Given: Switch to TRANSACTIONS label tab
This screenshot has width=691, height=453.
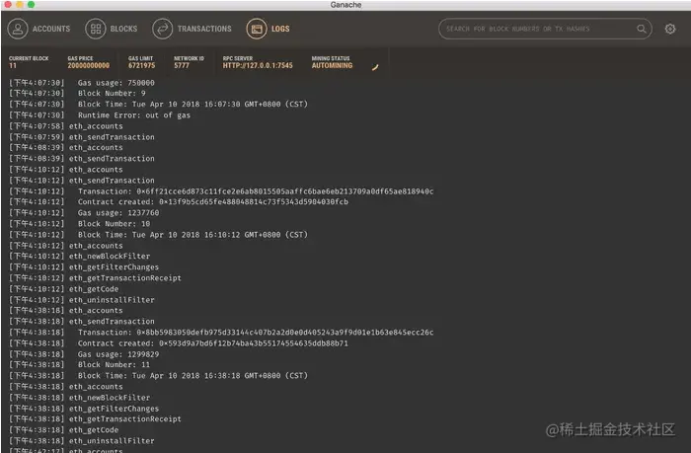Looking at the screenshot, I should [204, 29].
